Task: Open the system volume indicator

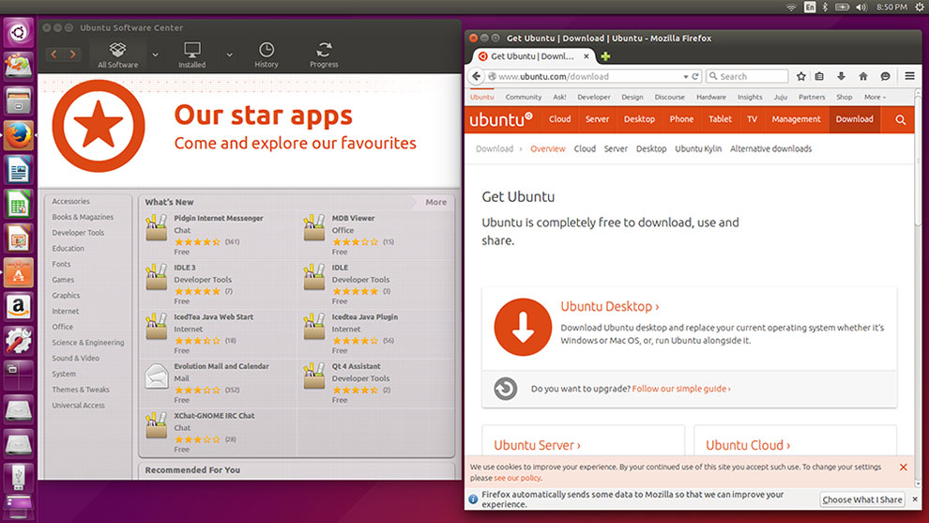Action: [x=861, y=8]
